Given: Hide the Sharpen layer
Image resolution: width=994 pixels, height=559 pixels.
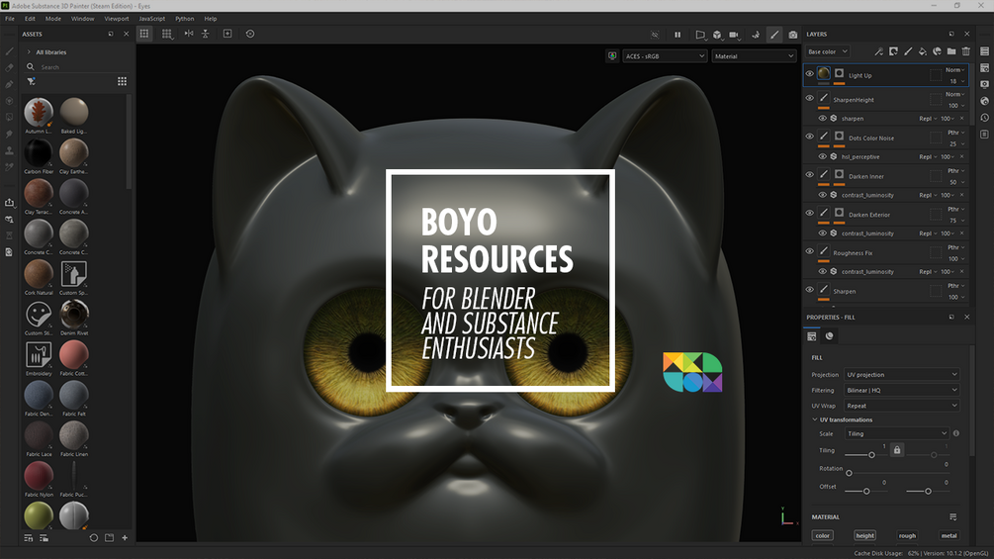Looking at the screenshot, I should (x=809, y=290).
